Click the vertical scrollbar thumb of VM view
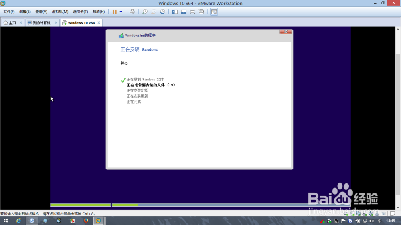This screenshot has height=225, width=401. (x=398, y=124)
